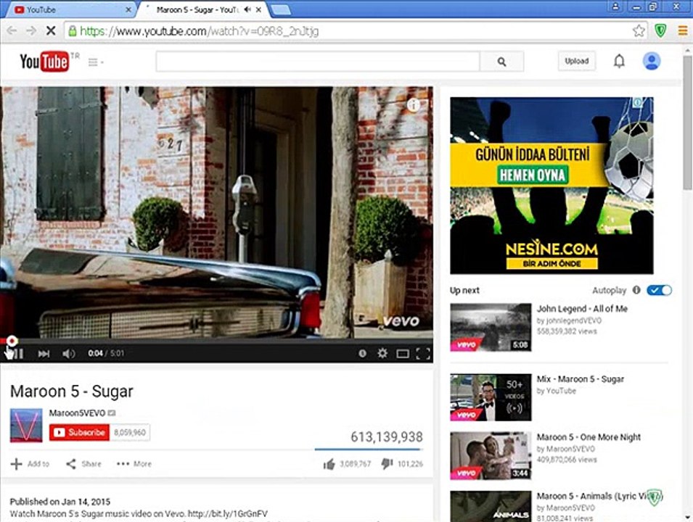The width and height of the screenshot is (693, 522).
Task: Click the Nesine.com ad banner
Action: coord(551,186)
